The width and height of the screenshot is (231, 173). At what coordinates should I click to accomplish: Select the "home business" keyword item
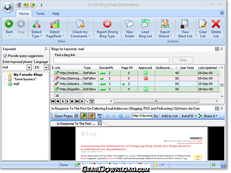pyautogui.click(x=25, y=79)
